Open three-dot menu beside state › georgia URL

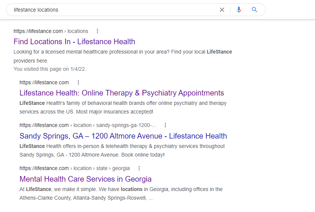[139, 168]
